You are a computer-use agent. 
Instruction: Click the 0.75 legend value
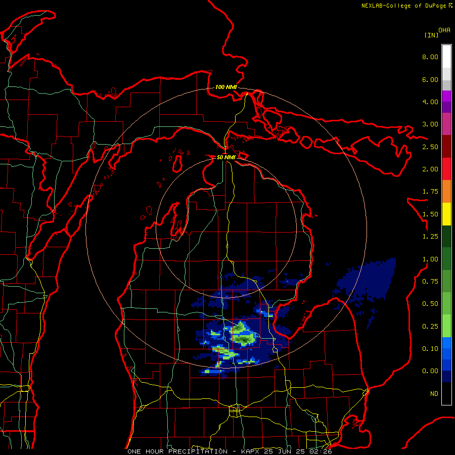click(430, 282)
